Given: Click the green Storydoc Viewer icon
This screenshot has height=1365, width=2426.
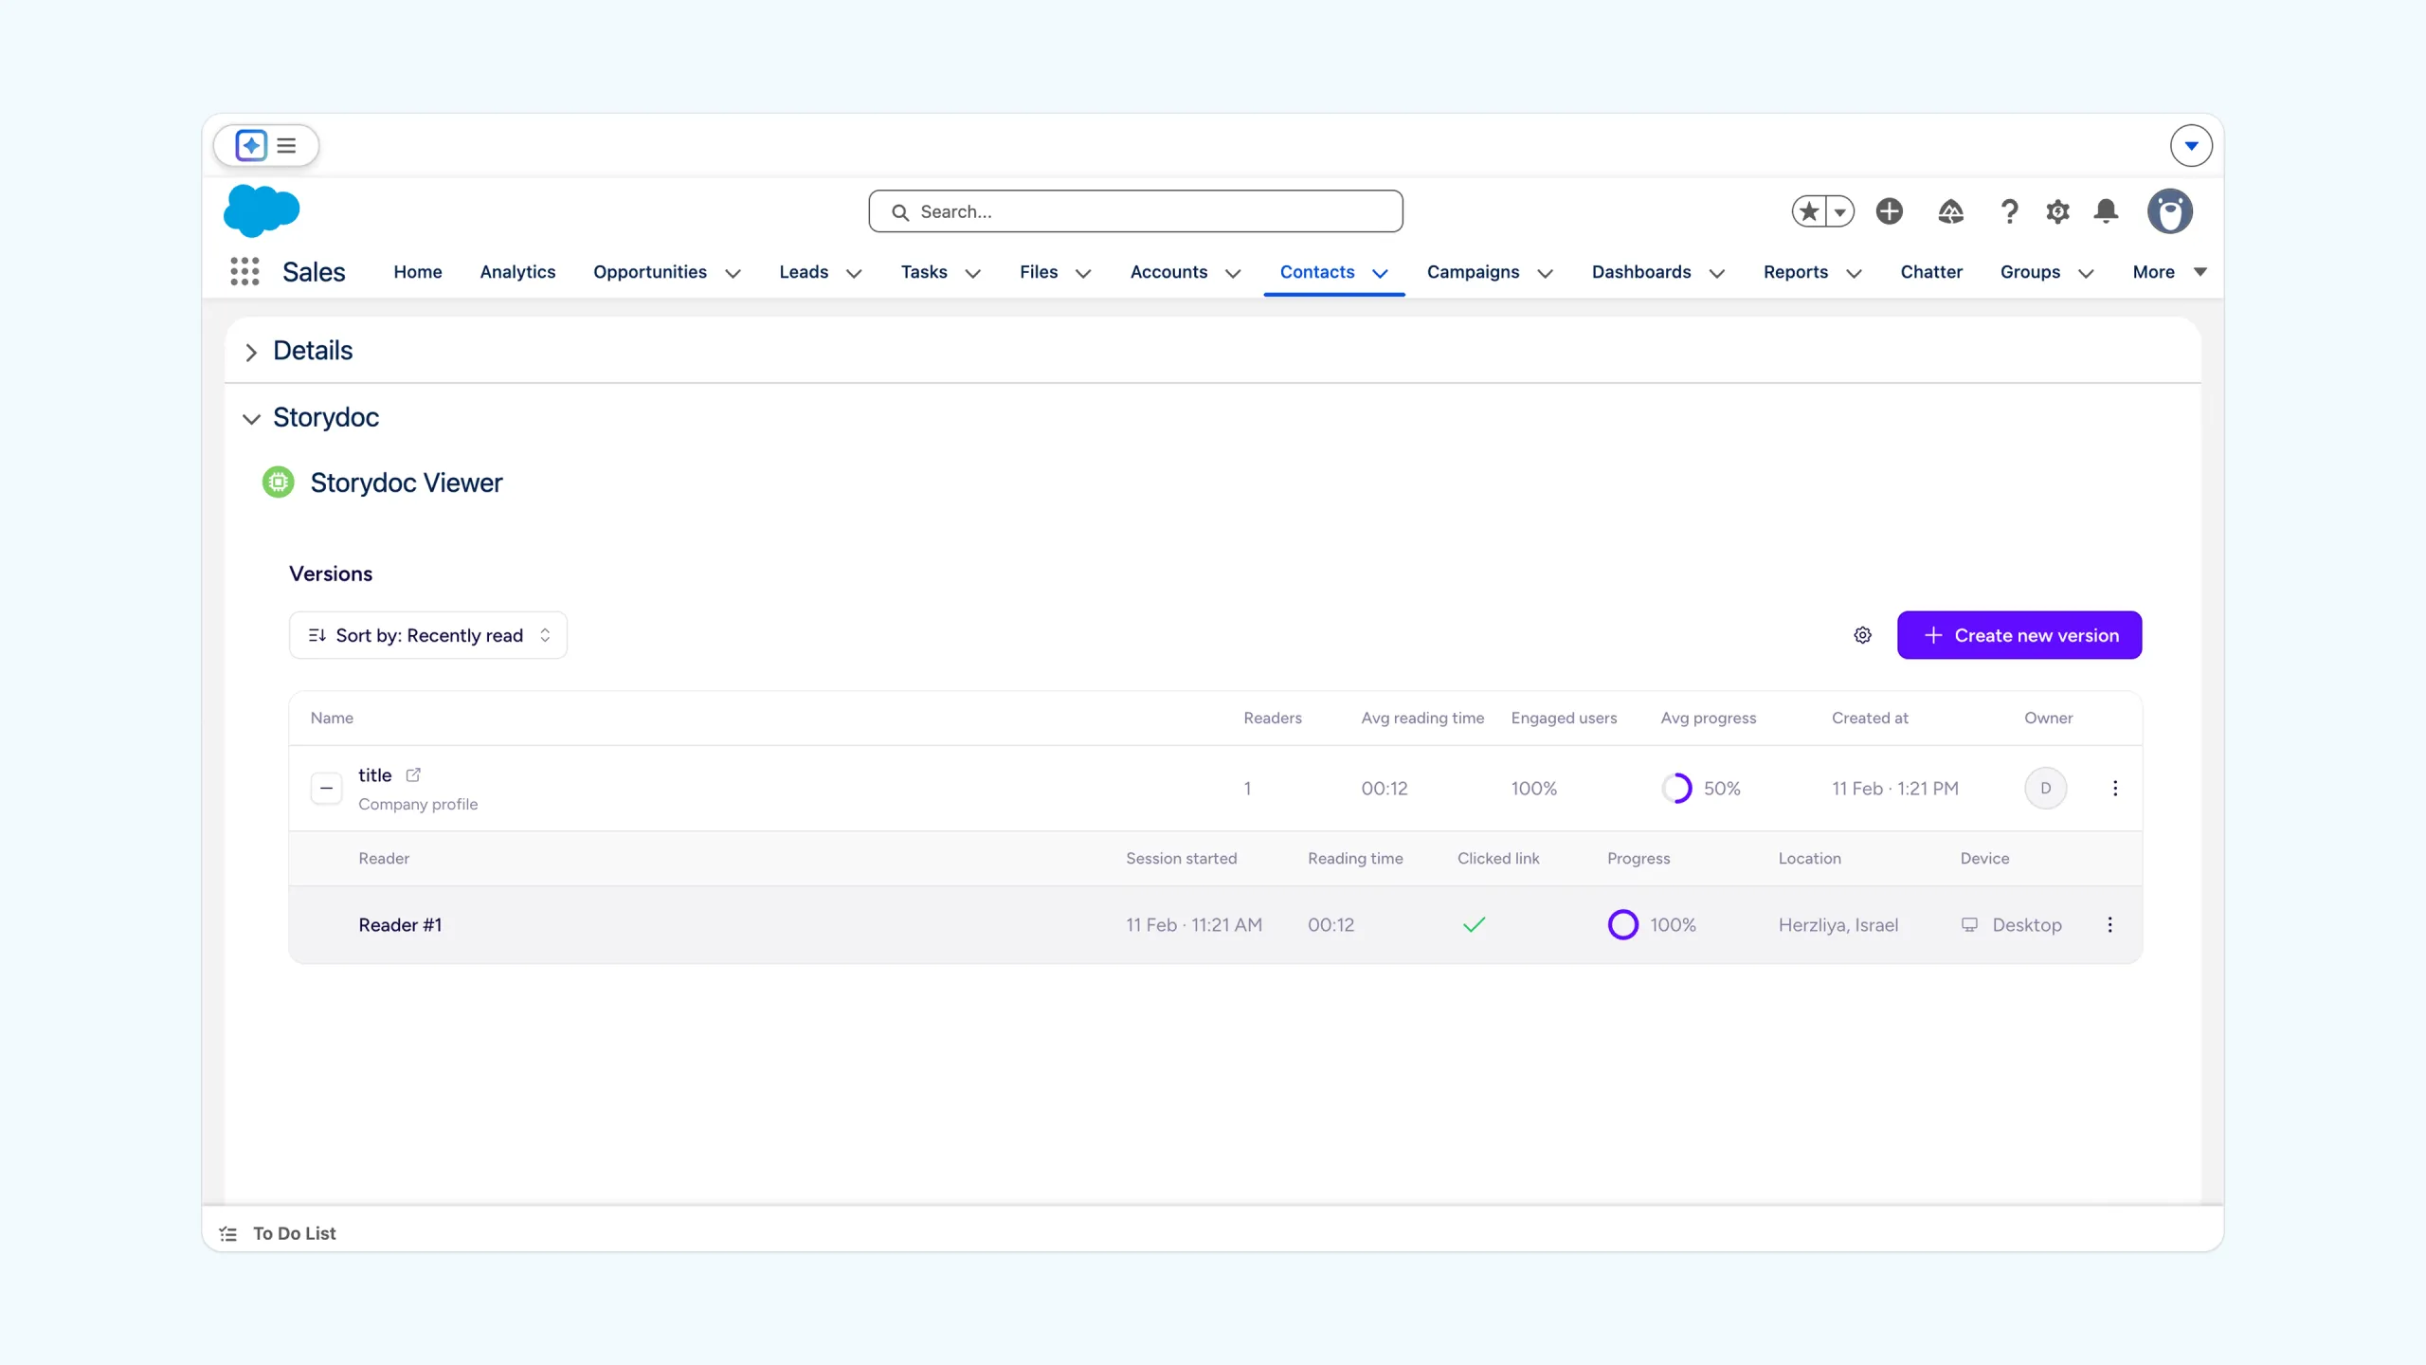Looking at the screenshot, I should click(x=278, y=482).
